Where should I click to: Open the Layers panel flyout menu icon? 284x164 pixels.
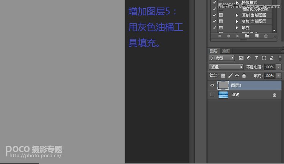point(282,51)
